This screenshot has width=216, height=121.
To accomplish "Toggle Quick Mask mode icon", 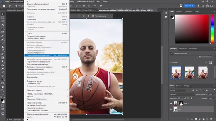I will (x=3, y=106).
